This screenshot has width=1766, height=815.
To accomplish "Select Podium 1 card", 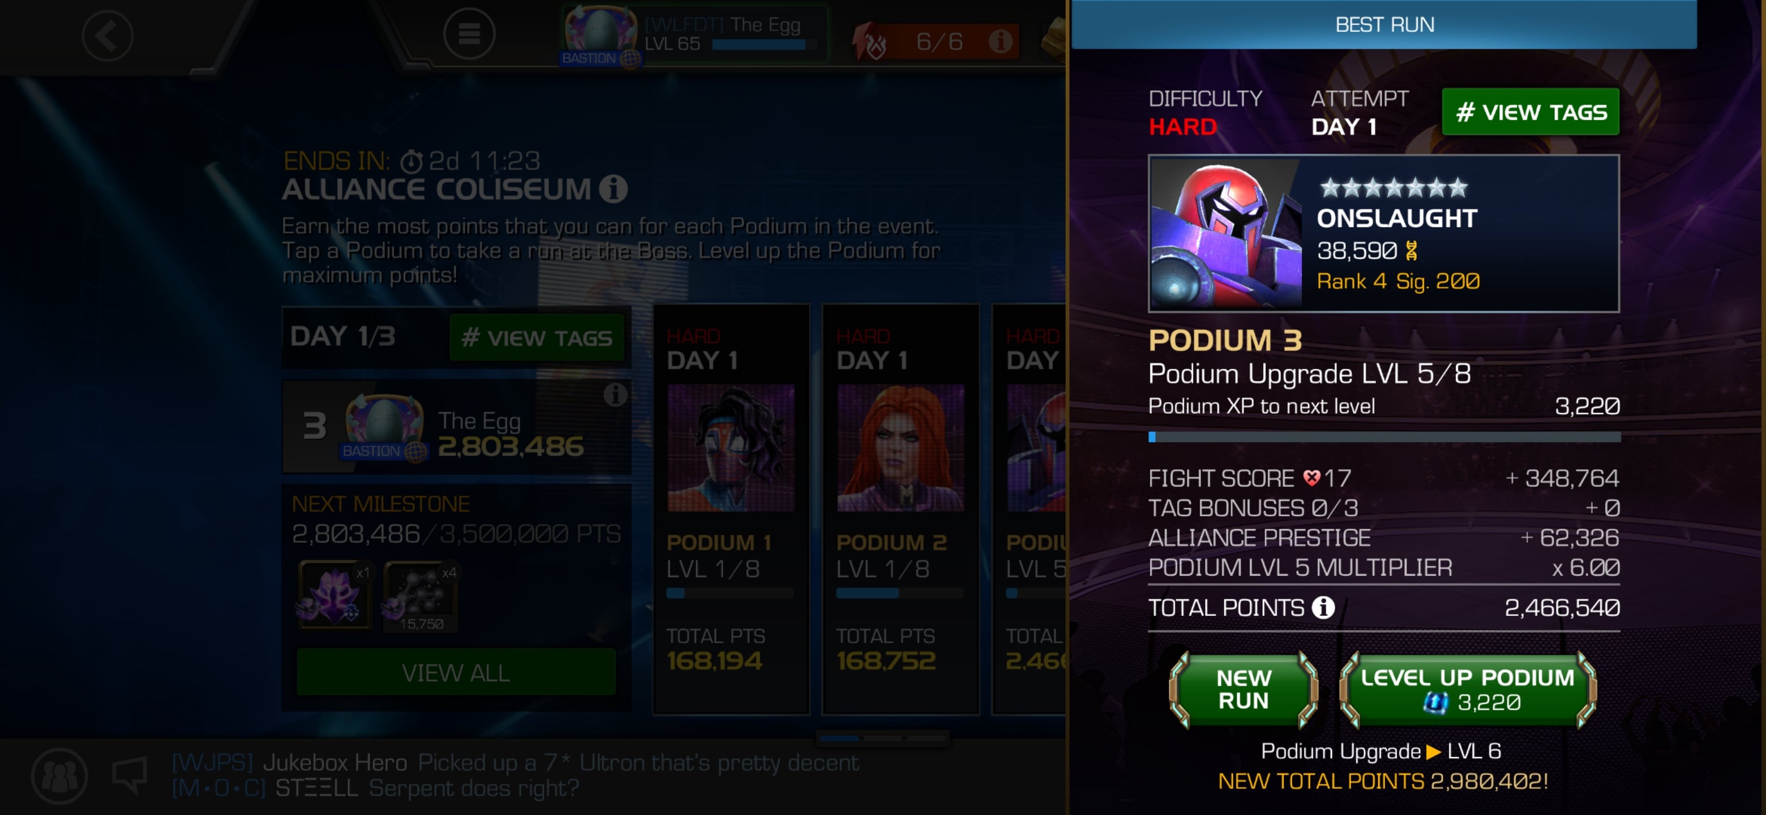I will [x=731, y=510].
